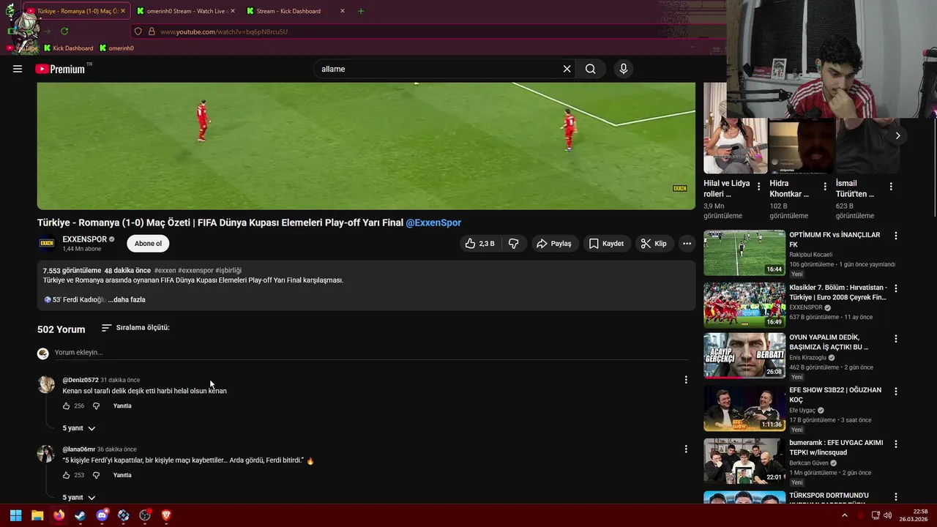Viewport: 937px width, 527px height.
Task: Open bumeramk EFE UYGAC AKIMI TEPKİ video
Action: (x=744, y=460)
